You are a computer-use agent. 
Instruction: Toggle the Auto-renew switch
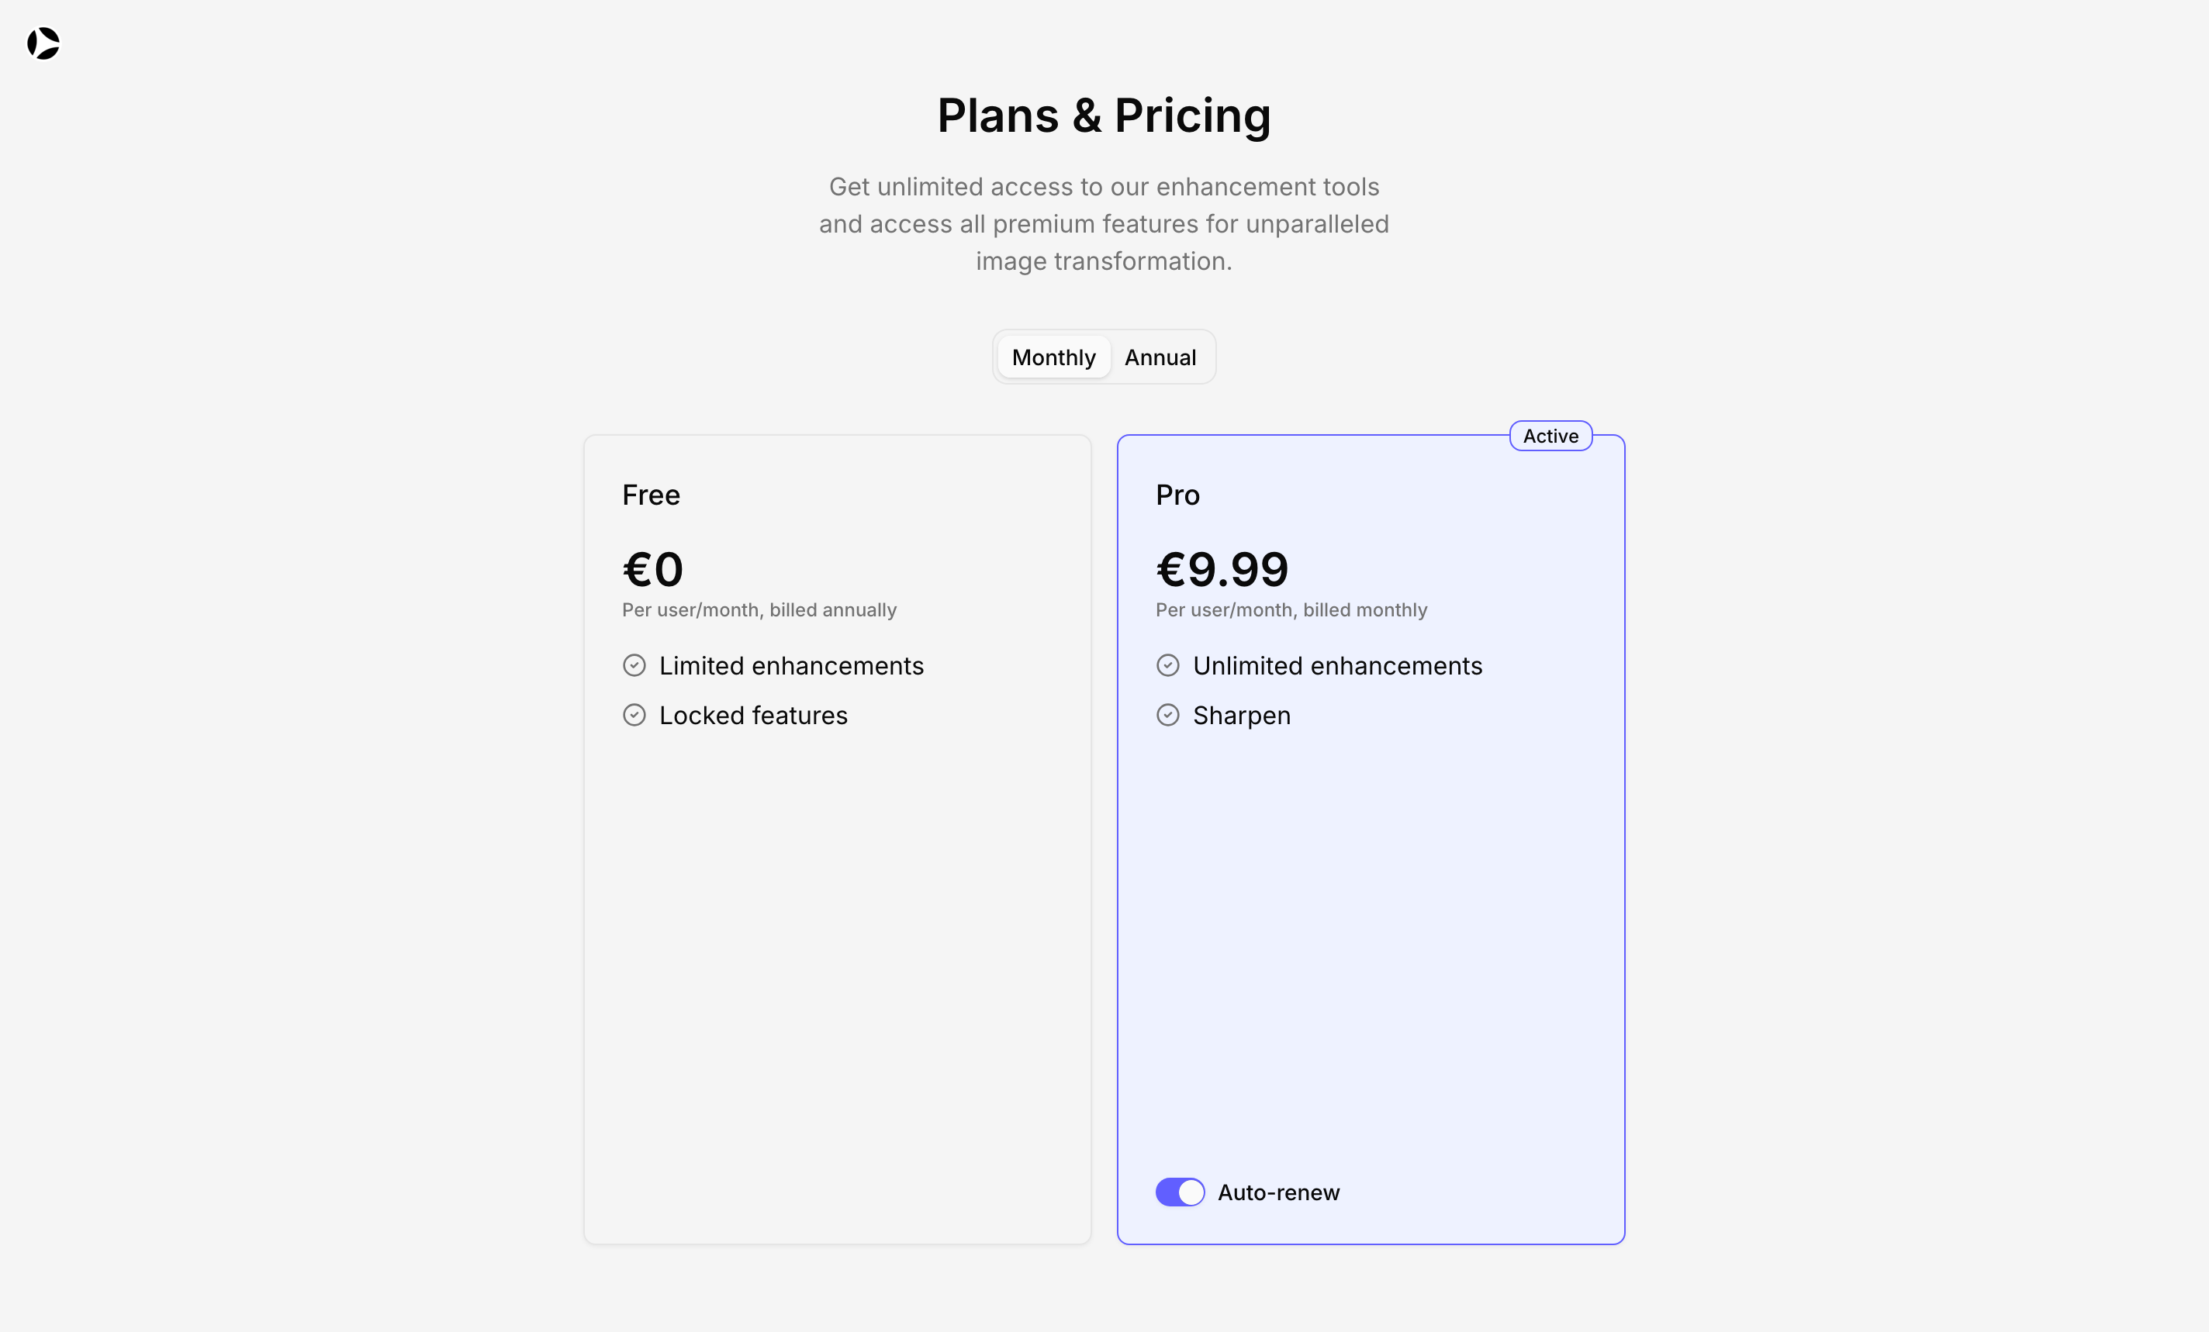coord(1179,1192)
